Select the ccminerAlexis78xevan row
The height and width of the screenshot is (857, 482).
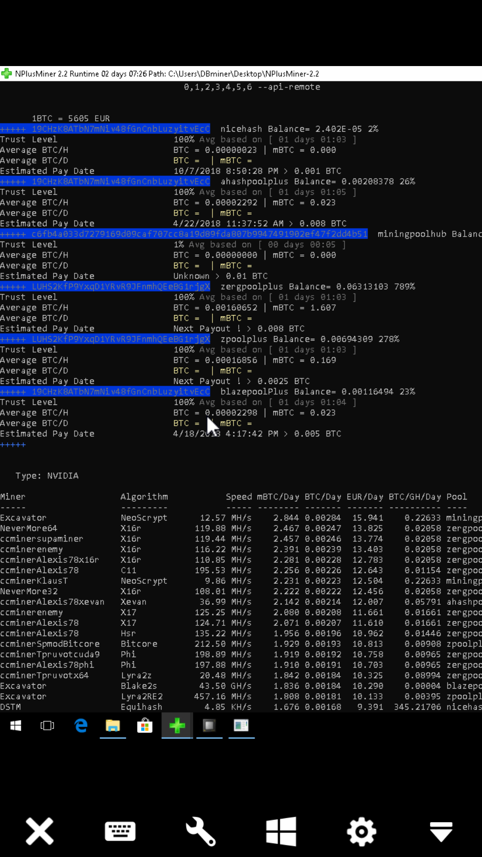pyautogui.click(x=241, y=602)
